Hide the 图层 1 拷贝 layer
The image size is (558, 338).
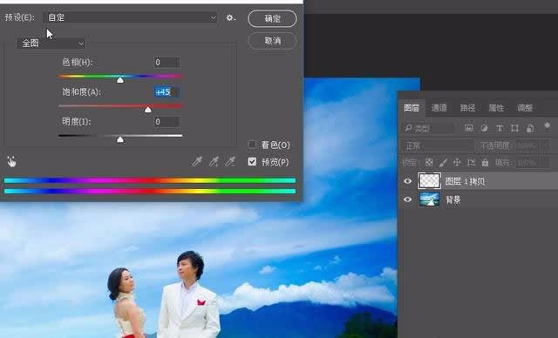pos(408,181)
